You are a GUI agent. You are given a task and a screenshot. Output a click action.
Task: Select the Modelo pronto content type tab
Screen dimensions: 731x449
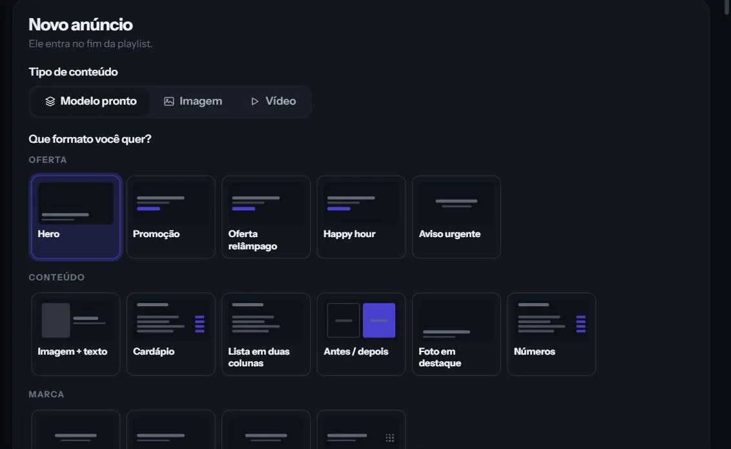[90, 101]
